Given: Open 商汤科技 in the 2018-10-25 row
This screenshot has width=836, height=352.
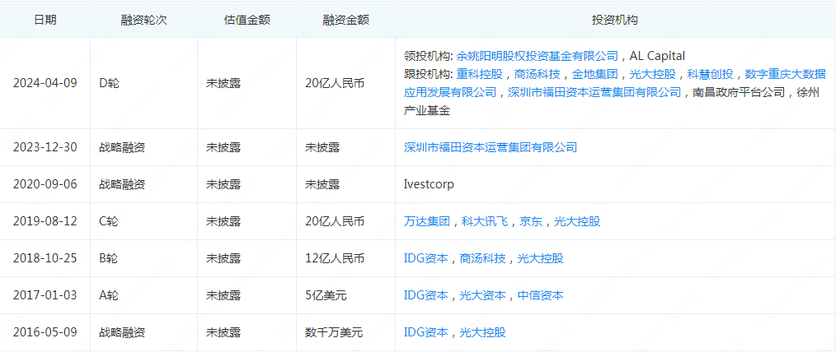Looking at the screenshot, I should click(x=482, y=258).
